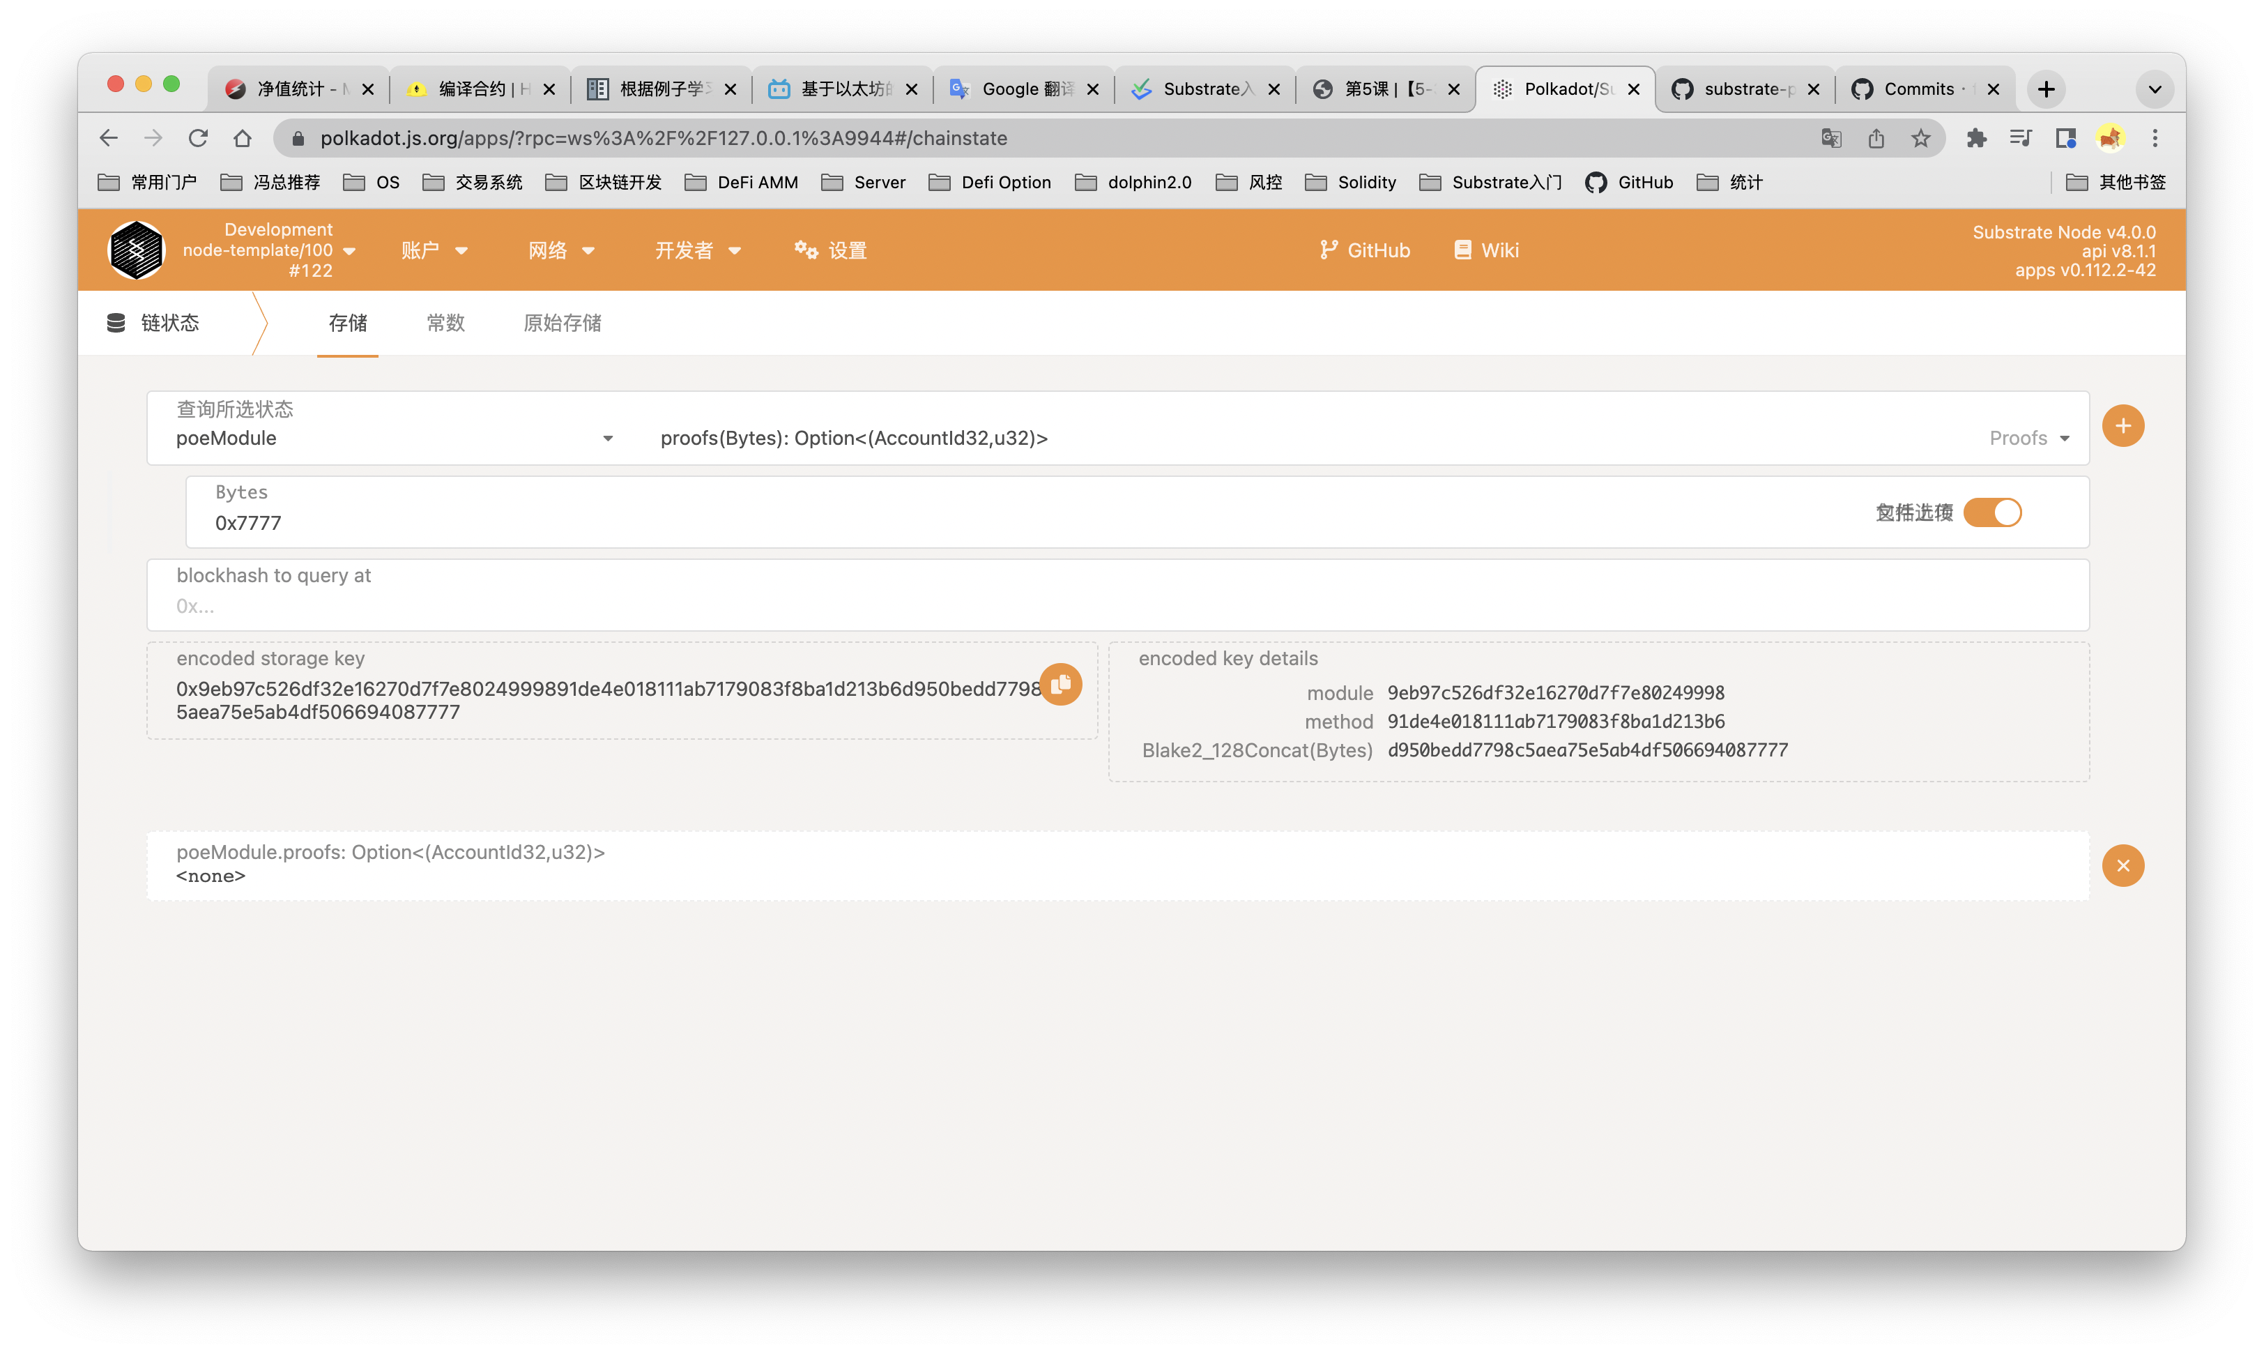Open the Proofs storage item dropdown

point(2028,439)
